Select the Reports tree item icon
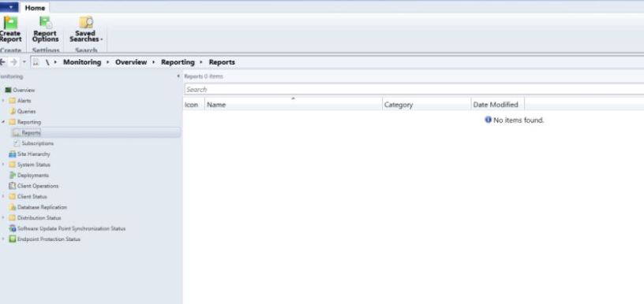 [x=17, y=133]
